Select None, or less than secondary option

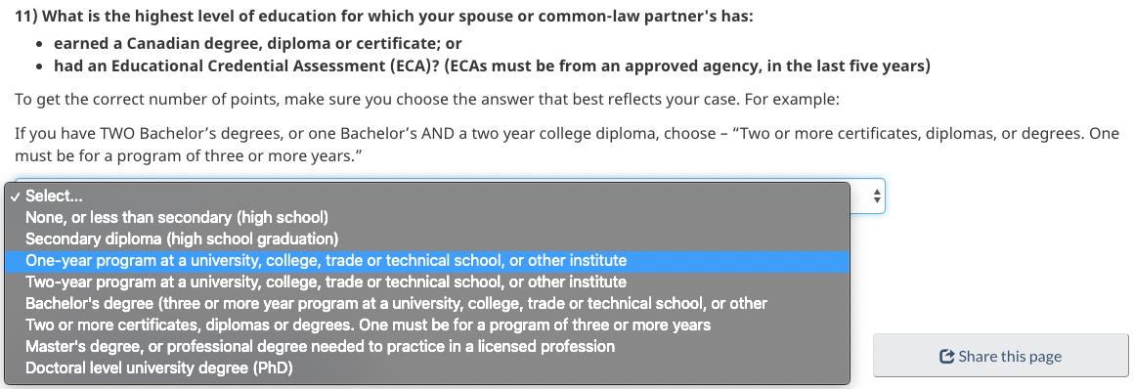click(x=426, y=217)
